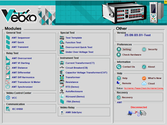This screenshot has height=125, width=167.
Task: Click the What's New orange badge icon
Action: [144, 78]
